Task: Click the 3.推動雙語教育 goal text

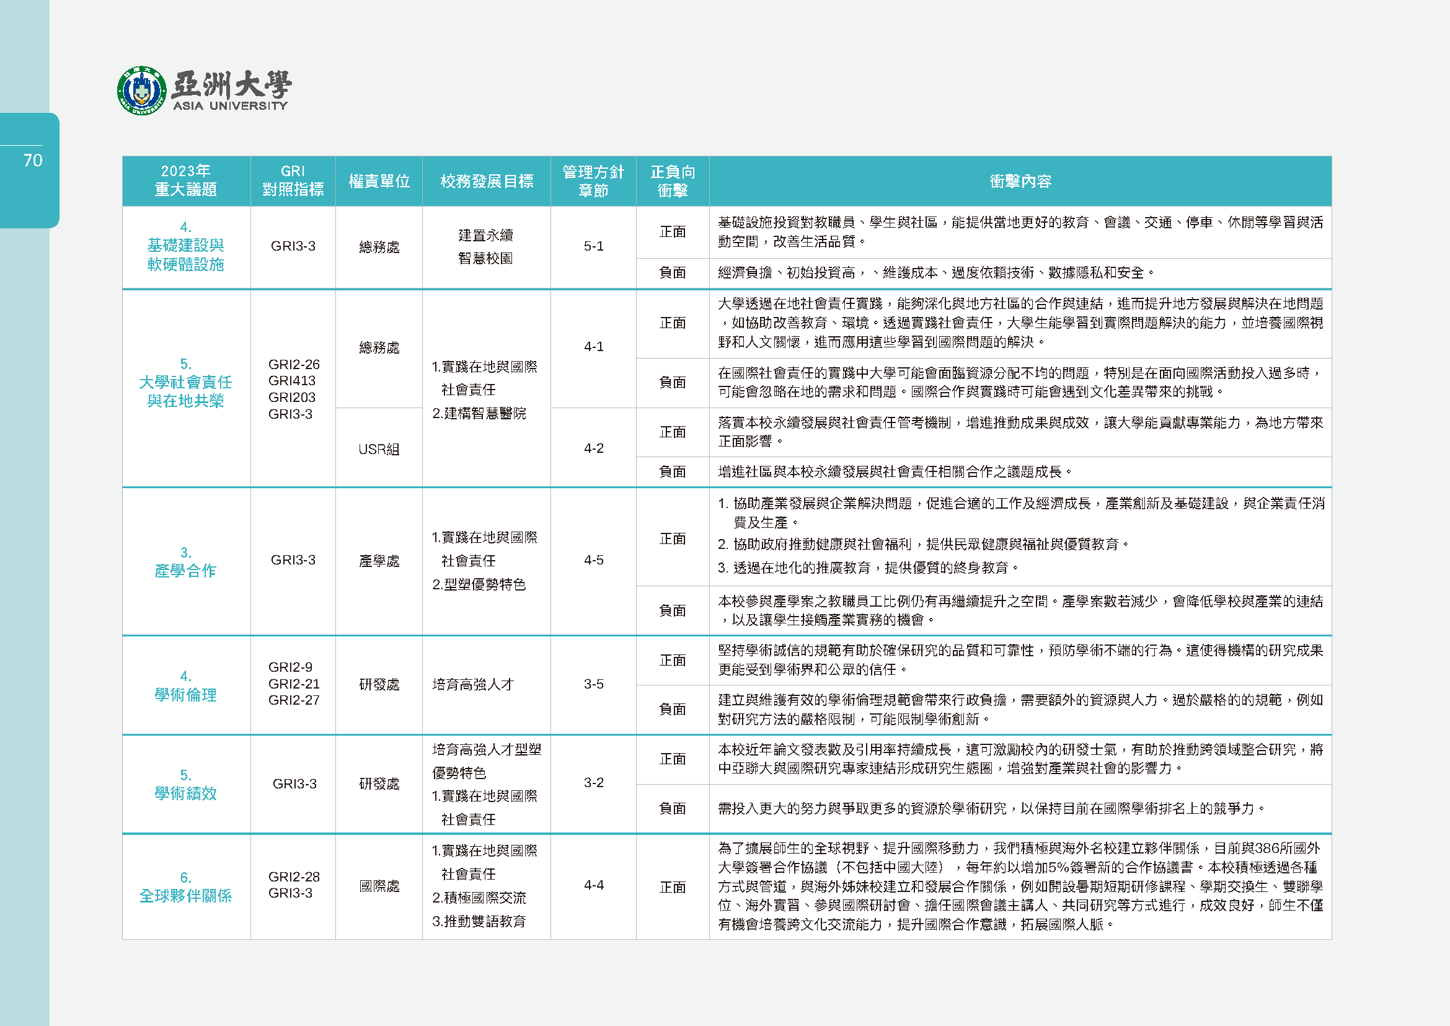Action: click(479, 921)
